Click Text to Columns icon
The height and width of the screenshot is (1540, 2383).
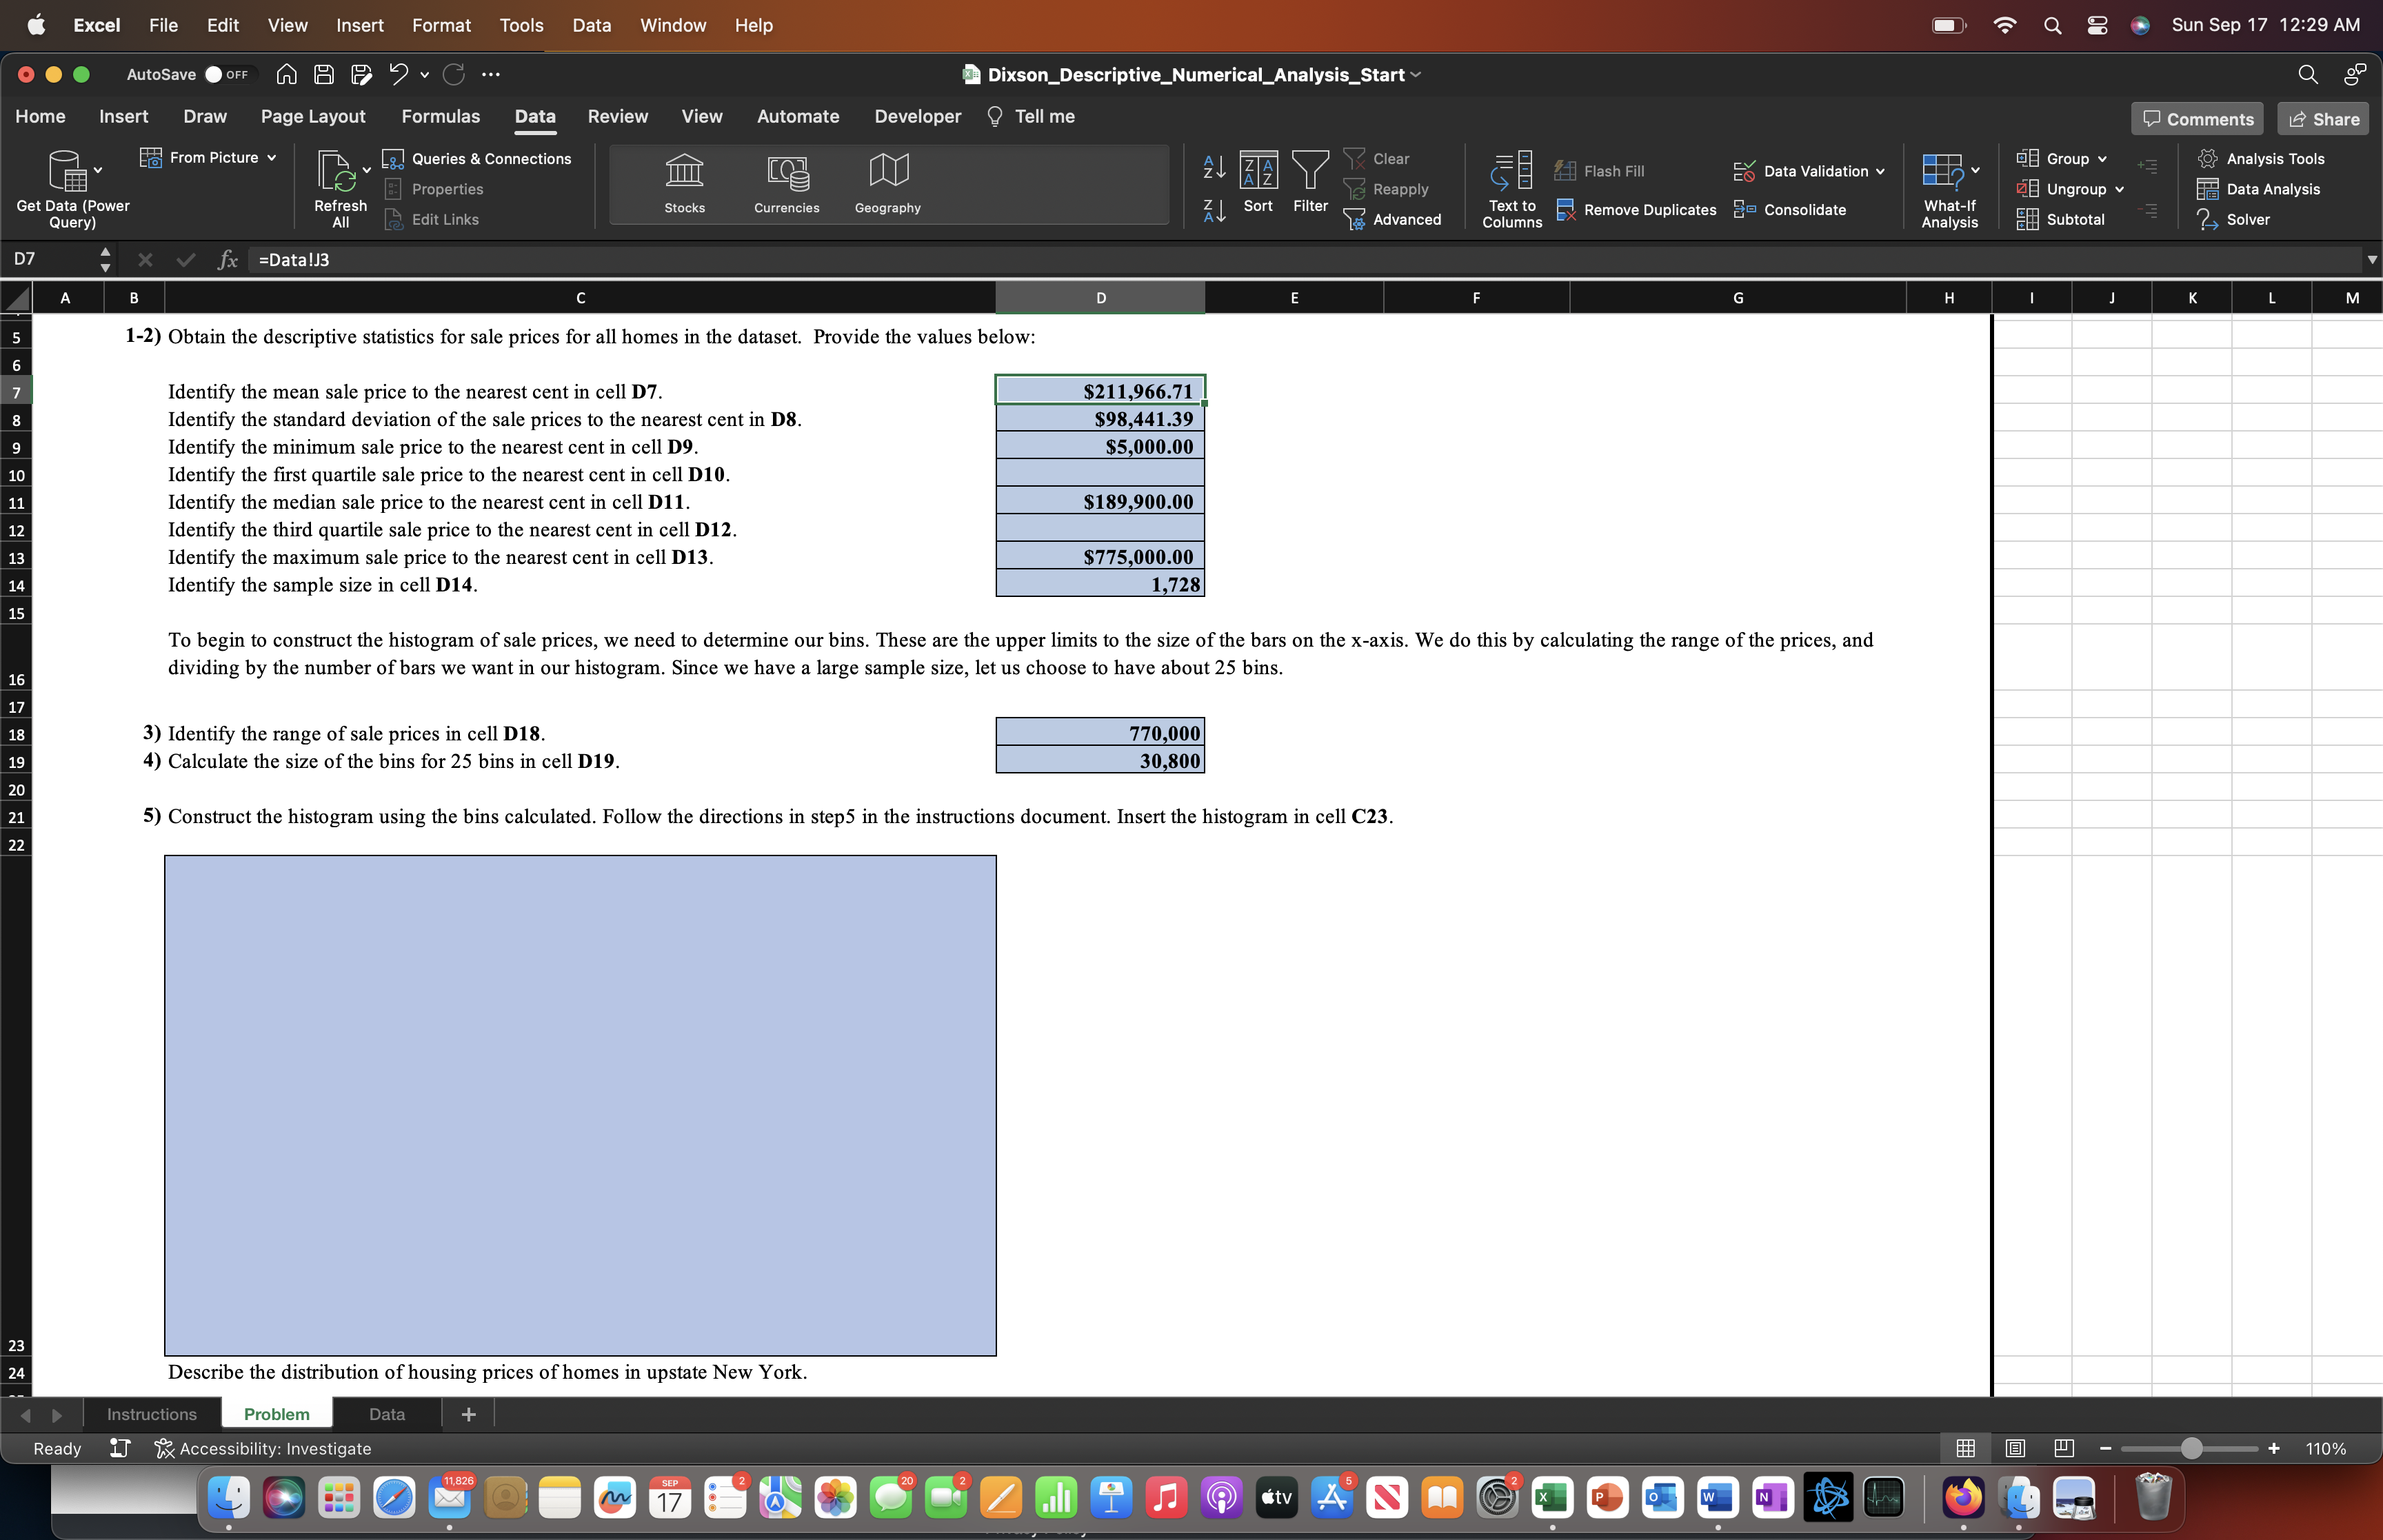pos(1511,171)
